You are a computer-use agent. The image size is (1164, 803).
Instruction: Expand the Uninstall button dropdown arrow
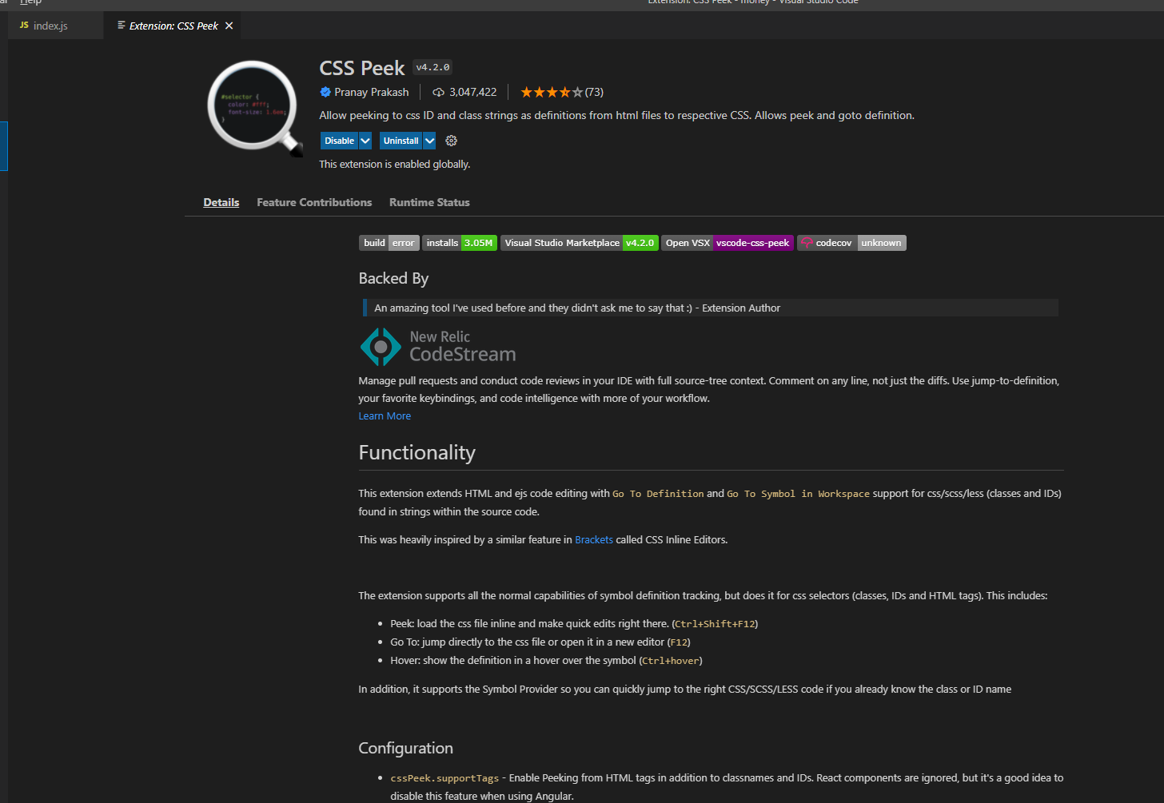[x=429, y=141]
